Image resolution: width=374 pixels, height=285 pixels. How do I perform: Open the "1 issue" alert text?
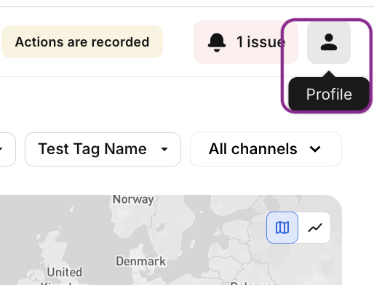point(260,42)
